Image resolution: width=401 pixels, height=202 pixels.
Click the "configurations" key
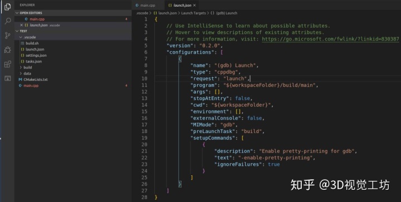190,52
